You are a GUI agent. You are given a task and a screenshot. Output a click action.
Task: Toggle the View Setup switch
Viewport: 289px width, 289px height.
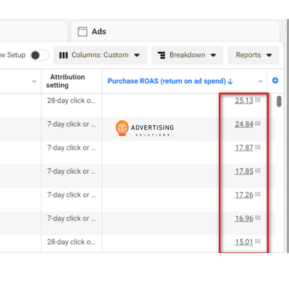pyautogui.click(x=39, y=55)
